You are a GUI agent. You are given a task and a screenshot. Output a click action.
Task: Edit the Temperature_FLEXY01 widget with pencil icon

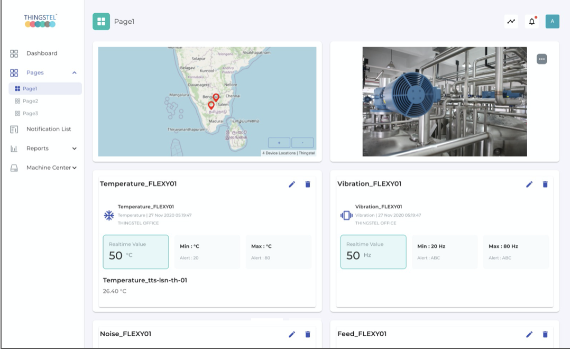[292, 184]
